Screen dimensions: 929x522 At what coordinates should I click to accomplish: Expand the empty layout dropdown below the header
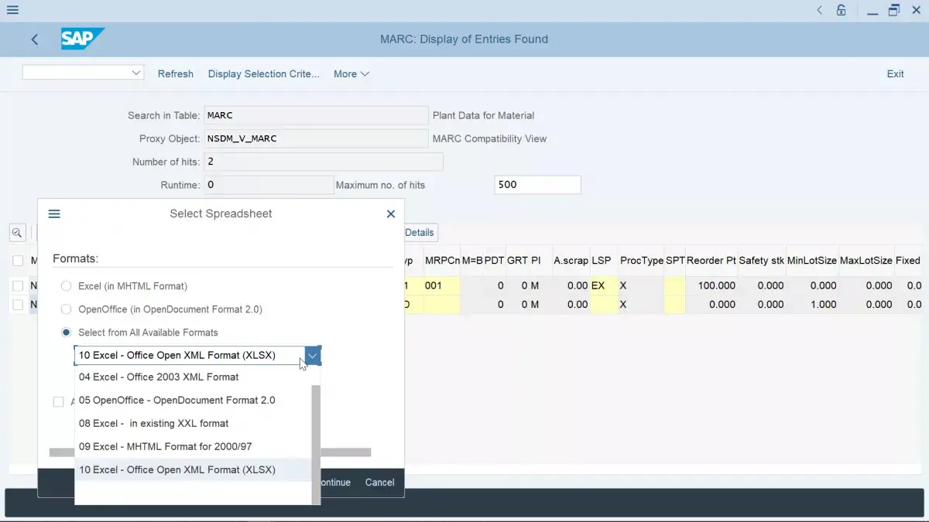click(x=137, y=72)
